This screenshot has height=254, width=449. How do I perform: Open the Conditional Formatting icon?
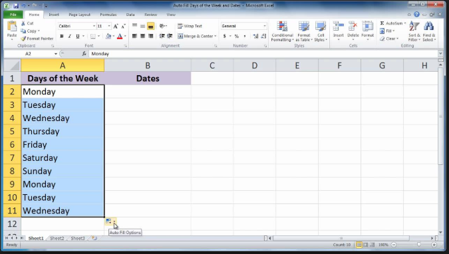[x=282, y=27]
